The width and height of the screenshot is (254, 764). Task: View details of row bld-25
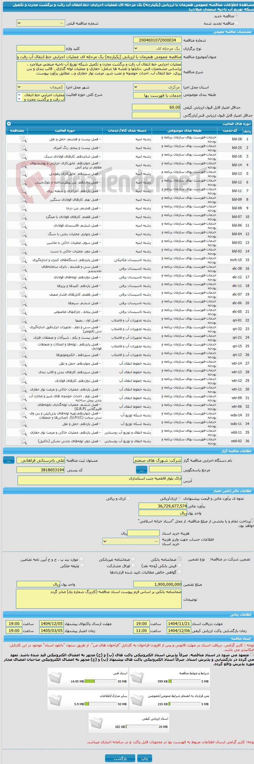pyautogui.click(x=23, y=148)
